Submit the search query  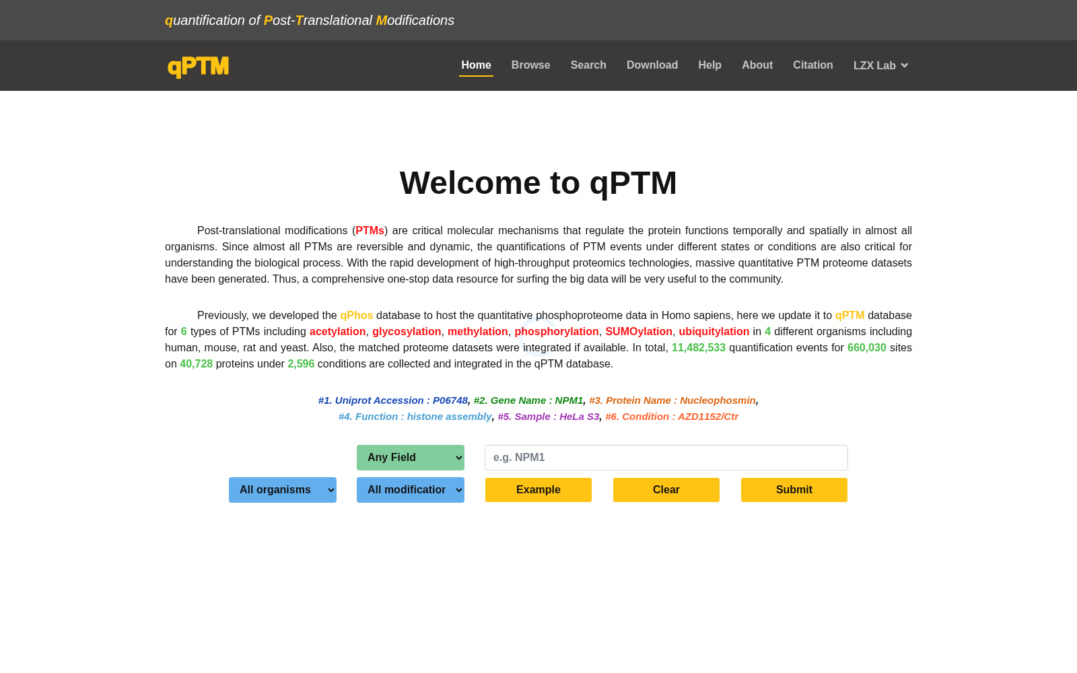pyautogui.click(x=794, y=490)
